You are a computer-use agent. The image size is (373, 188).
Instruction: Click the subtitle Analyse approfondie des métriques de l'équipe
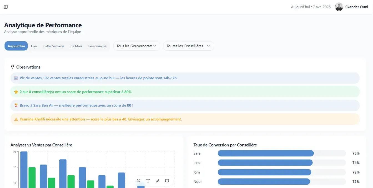[x=42, y=32]
